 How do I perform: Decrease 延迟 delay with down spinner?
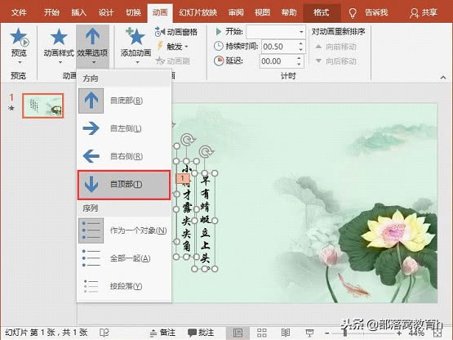tap(300, 65)
